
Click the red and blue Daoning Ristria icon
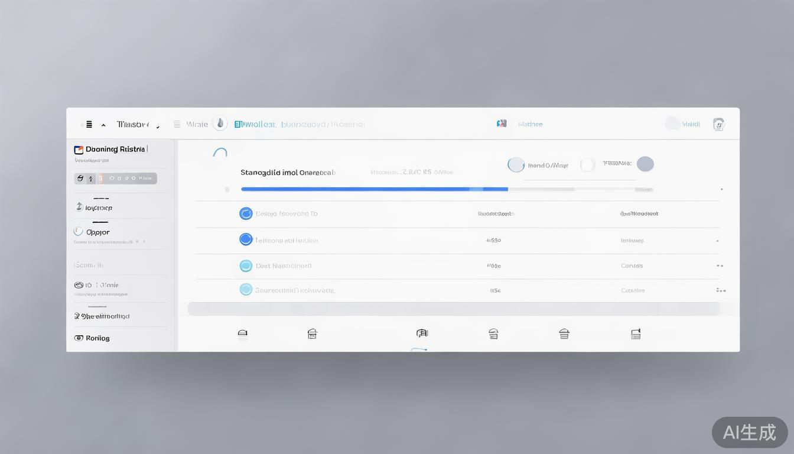79,150
